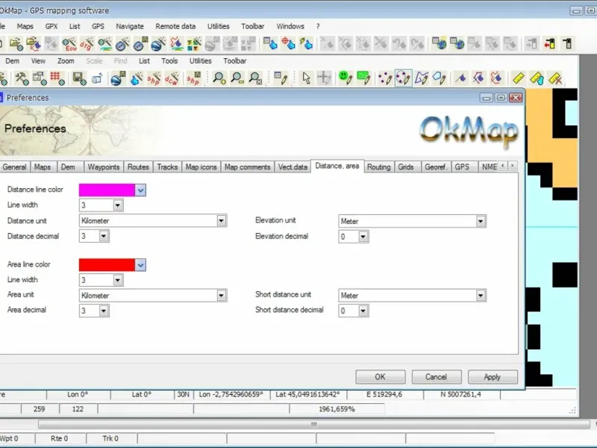Click the pentagon shape pencil tool

tap(440, 78)
